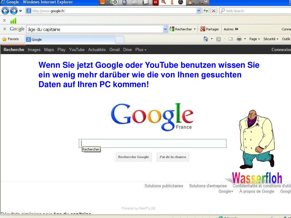Click the Google France logo
Image resolution: width=291 pixels, height=218 pixels.
(152, 117)
